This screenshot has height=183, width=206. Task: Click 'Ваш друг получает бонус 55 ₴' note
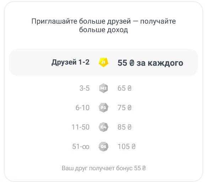click(x=104, y=168)
